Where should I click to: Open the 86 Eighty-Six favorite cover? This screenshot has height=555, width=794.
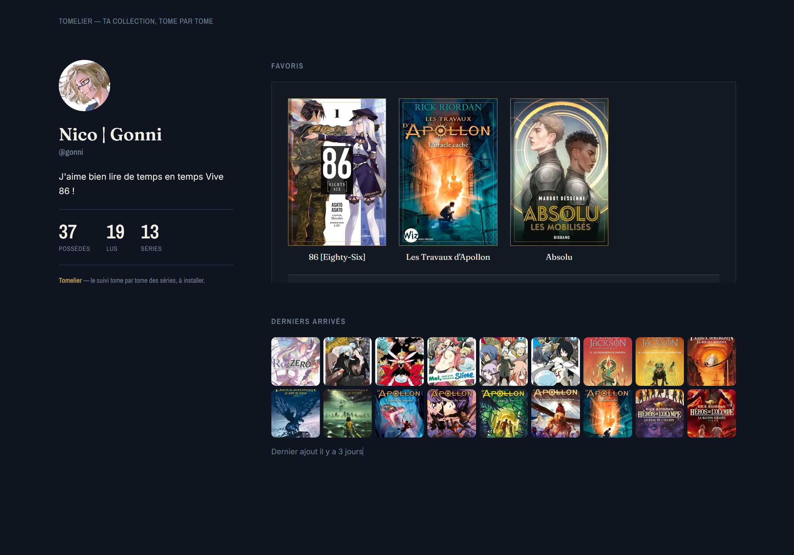[337, 172]
